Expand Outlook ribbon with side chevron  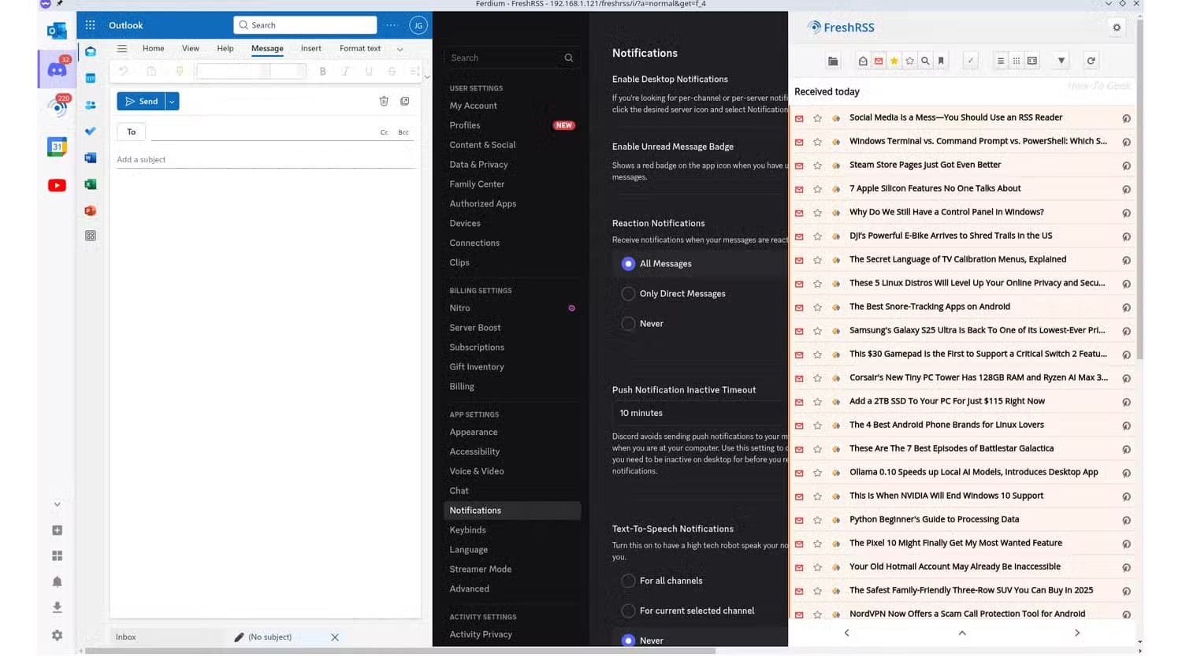pyautogui.click(x=427, y=76)
